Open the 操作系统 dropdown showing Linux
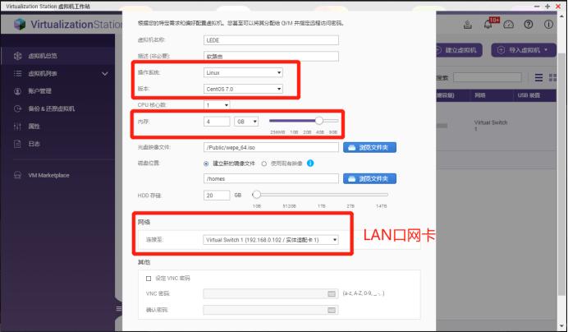The width and height of the screenshot is (568, 332). [x=243, y=72]
